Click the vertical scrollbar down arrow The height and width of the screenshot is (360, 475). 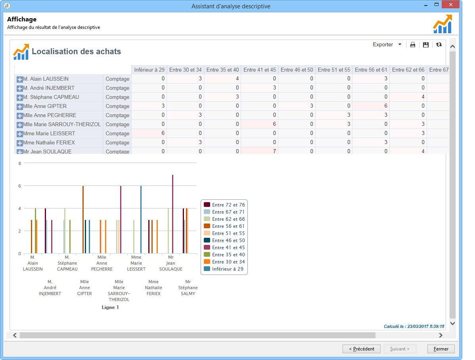coord(452,323)
